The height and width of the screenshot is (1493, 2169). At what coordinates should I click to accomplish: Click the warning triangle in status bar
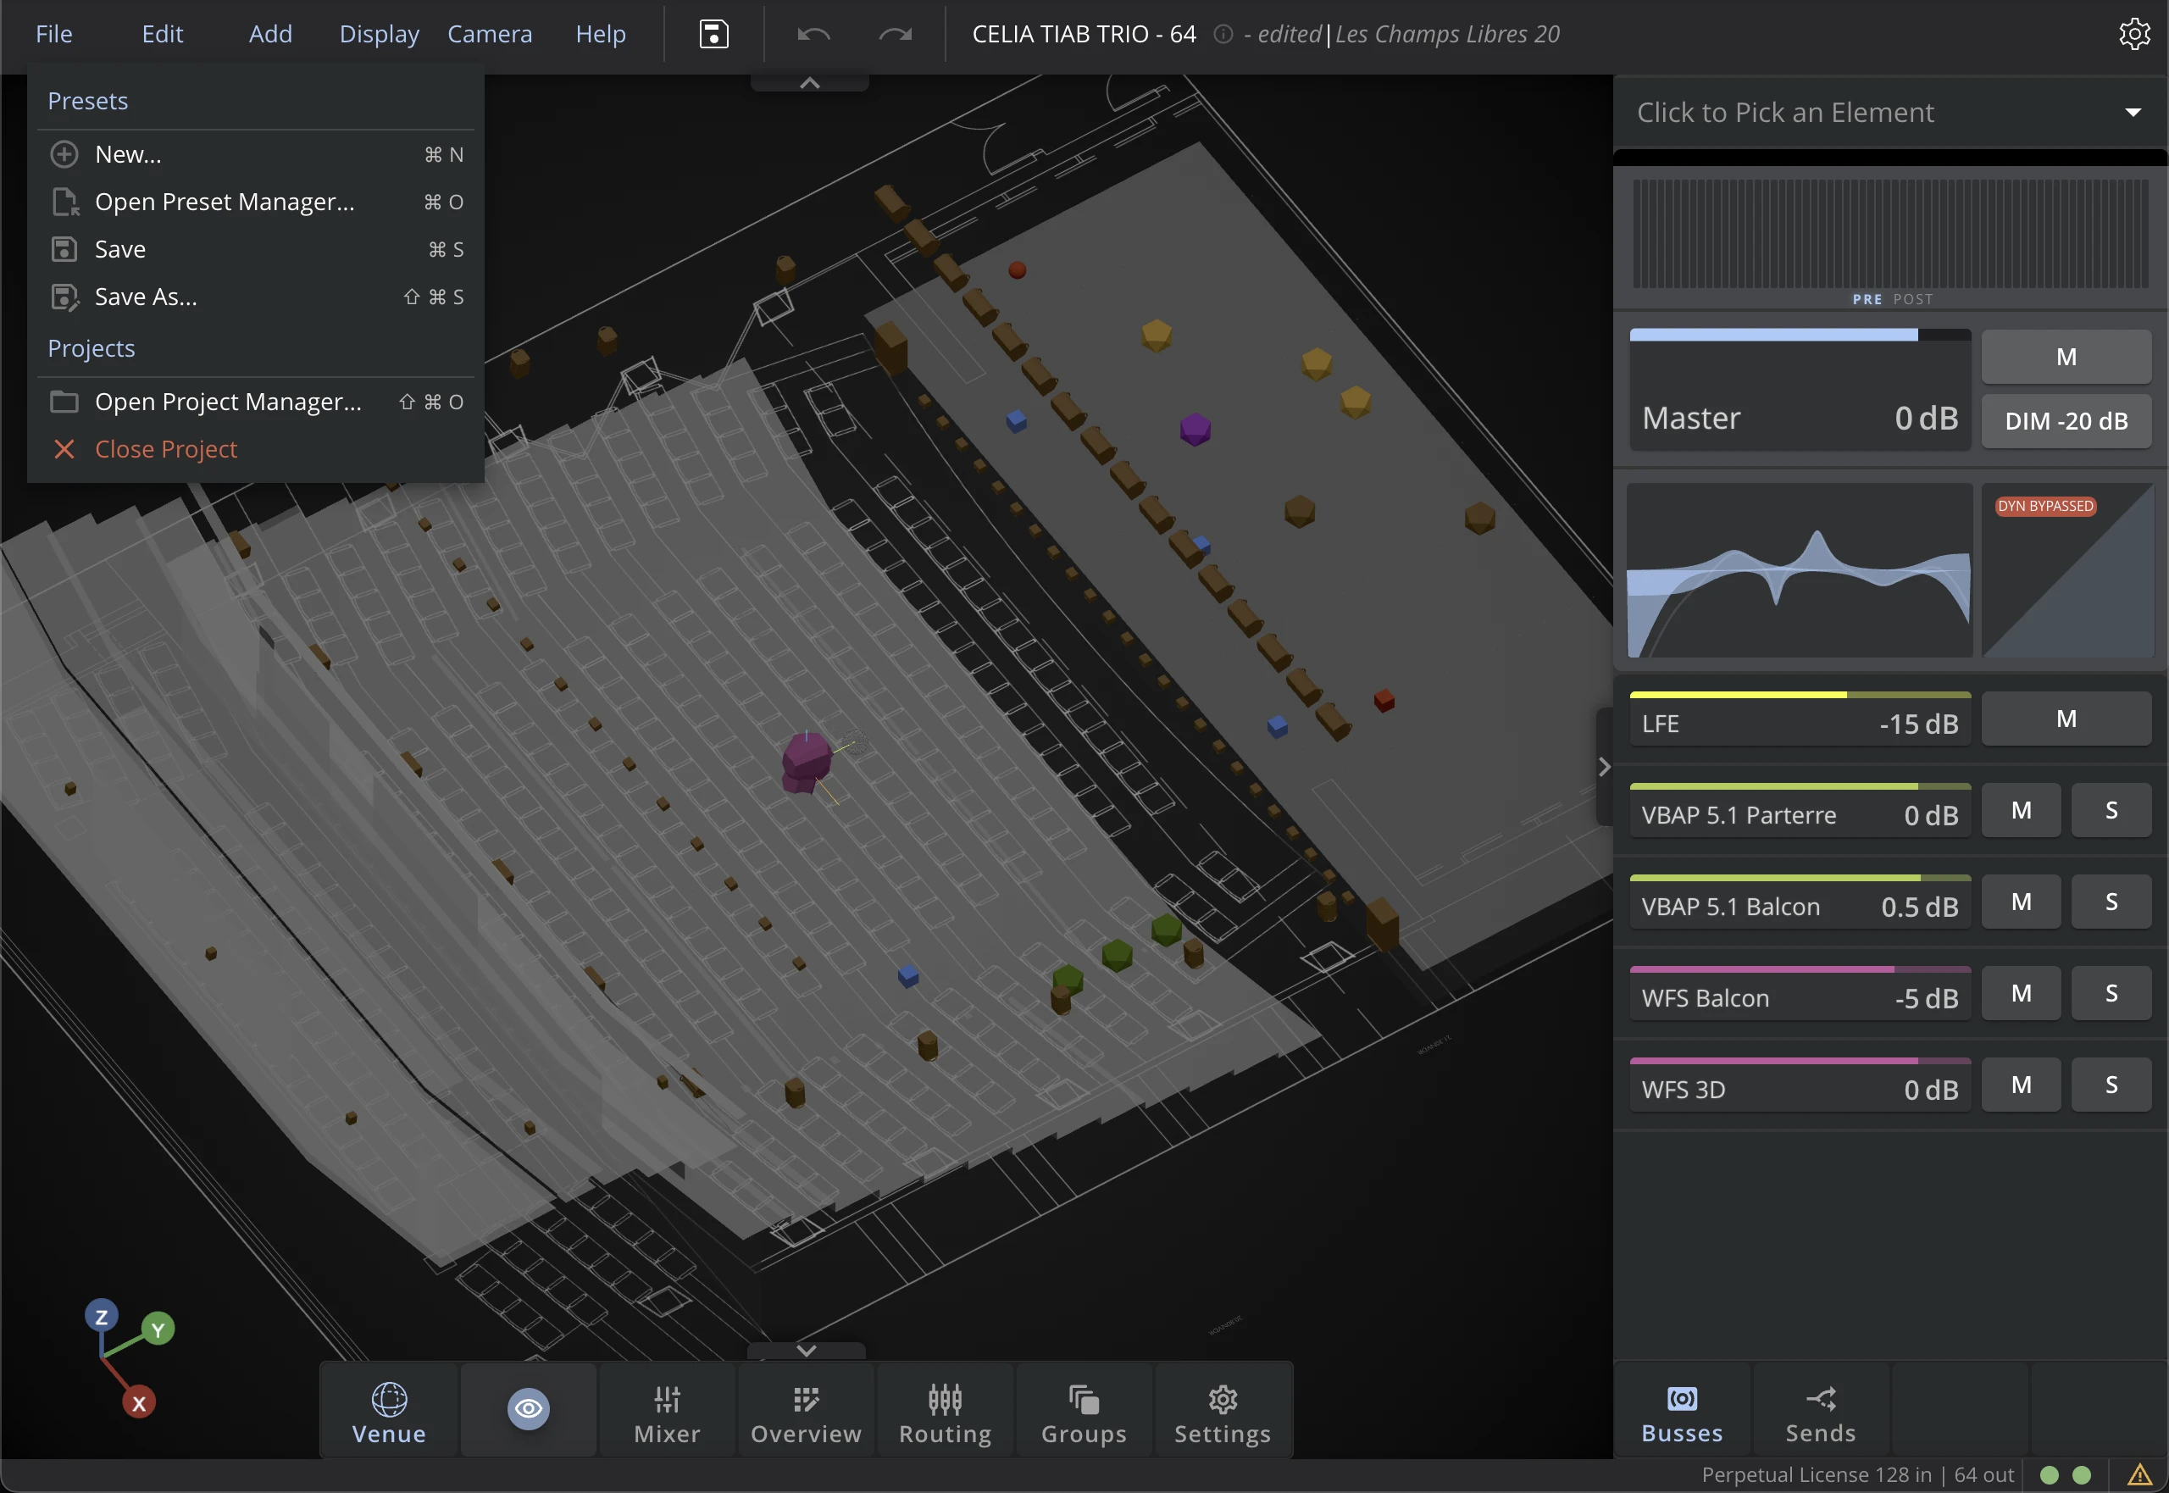pos(2139,1475)
